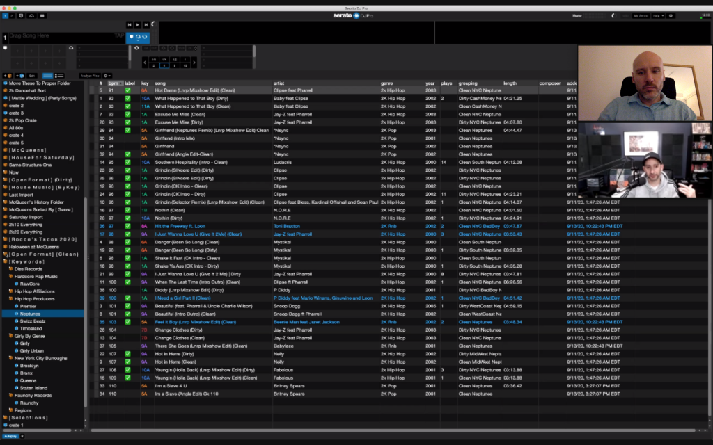Click the Neptunes crate icon in the sidebar
The width and height of the screenshot is (713, 445).
(17, 314)
